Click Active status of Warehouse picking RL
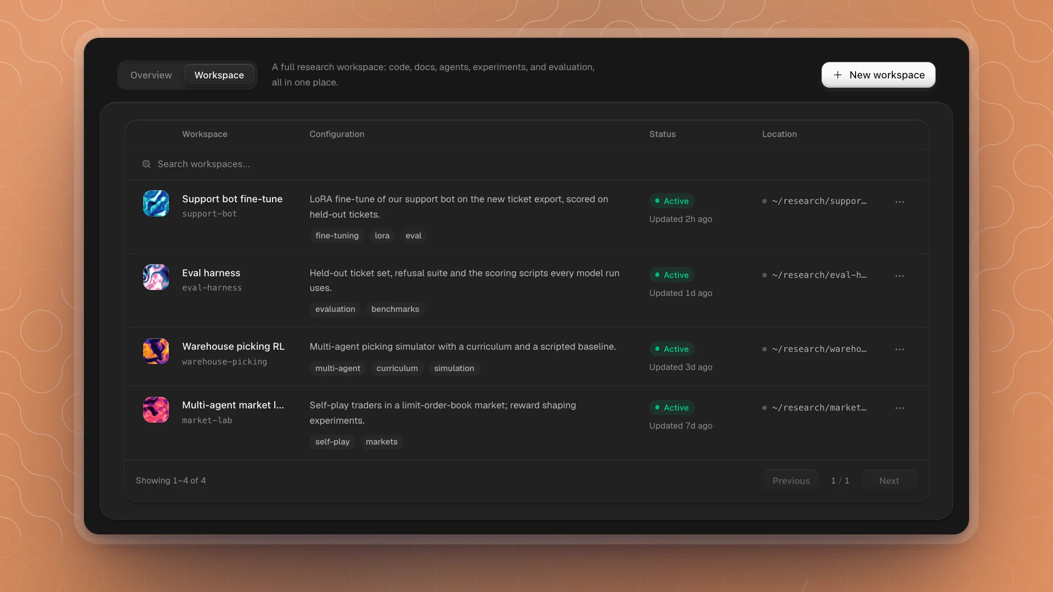The image size is (1053, 592). pos(672,349)
